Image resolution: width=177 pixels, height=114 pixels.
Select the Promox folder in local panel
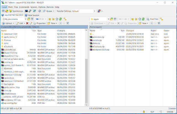7,40
